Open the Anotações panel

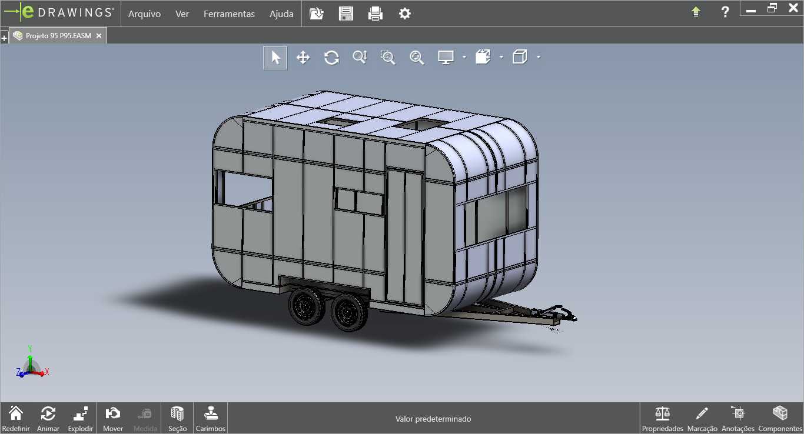(738, 418)
